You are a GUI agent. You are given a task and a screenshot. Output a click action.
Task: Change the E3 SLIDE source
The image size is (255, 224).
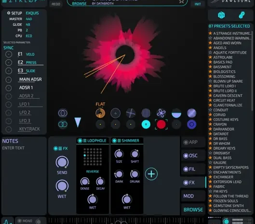[x=30, y=71]
